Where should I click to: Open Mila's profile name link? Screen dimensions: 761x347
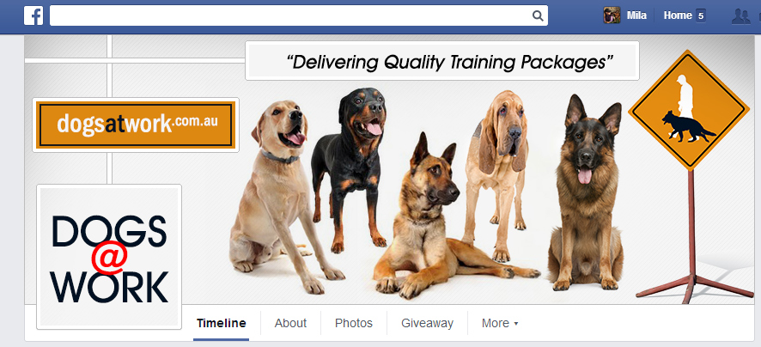click(636, 15)
